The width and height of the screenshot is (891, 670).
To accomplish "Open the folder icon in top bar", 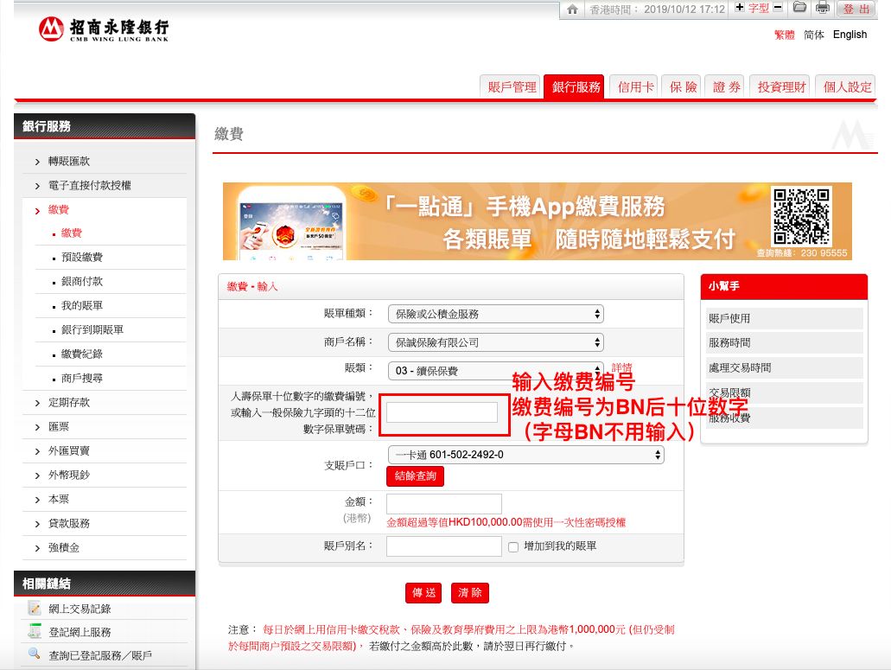I will [x=800, y=8].
